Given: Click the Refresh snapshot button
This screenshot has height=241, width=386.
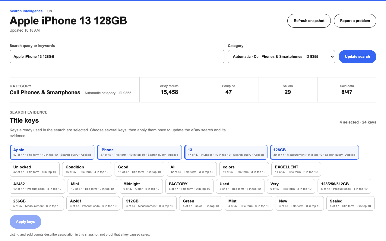Looking at the screenshot, I should click(x=309, y=21).
